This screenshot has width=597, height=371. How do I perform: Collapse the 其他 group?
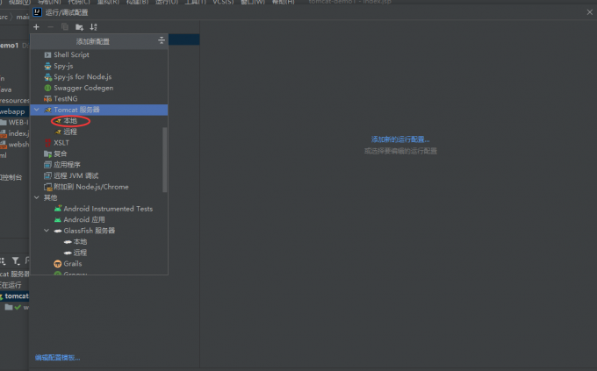(x=37, y=197)
